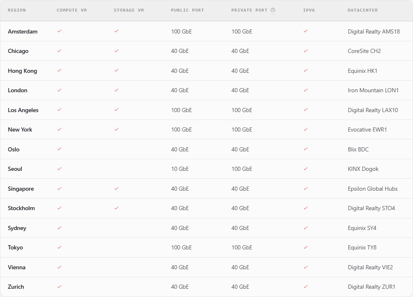Select London's Compute VM checkmark
413x297 pixels.
[60, 90]
